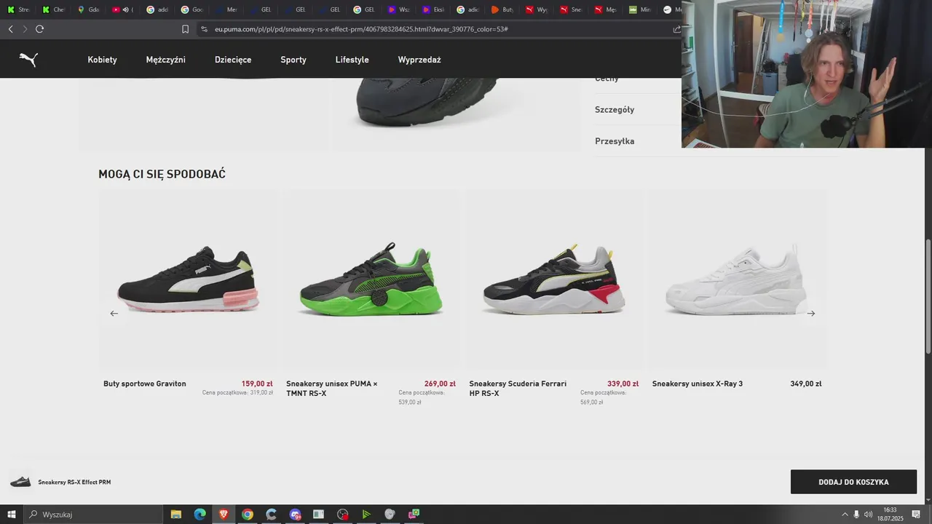Open Sneakersy Scuderia Ferrari HP RS-X link
The image size is (932, 524).
pos(518,389)
